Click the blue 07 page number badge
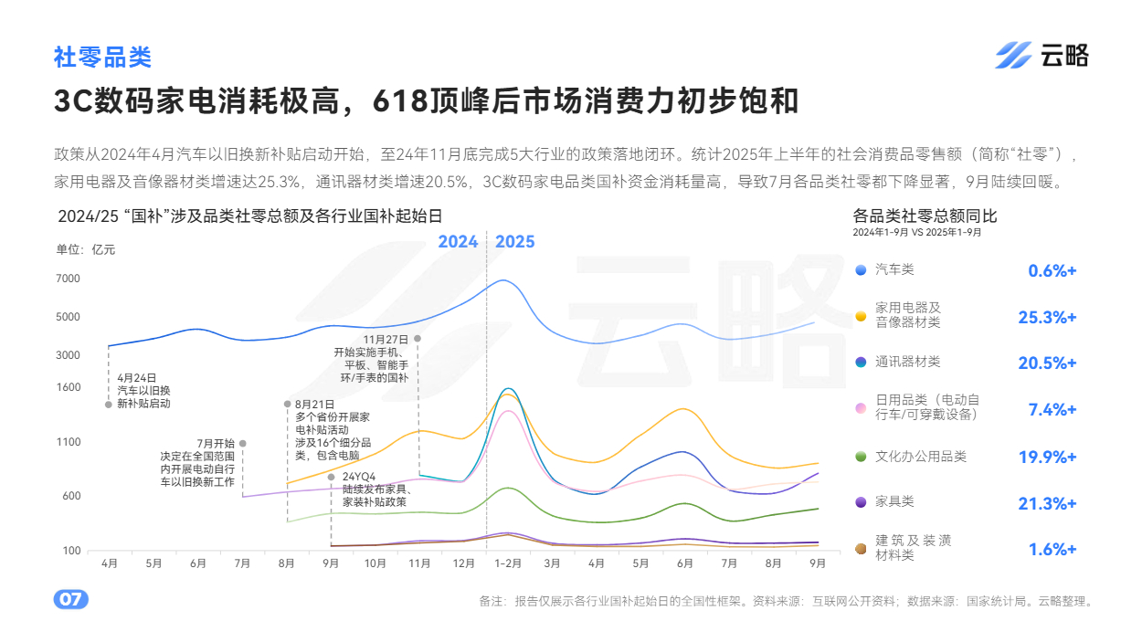1142x642 pixels. (x=70, y=600)
